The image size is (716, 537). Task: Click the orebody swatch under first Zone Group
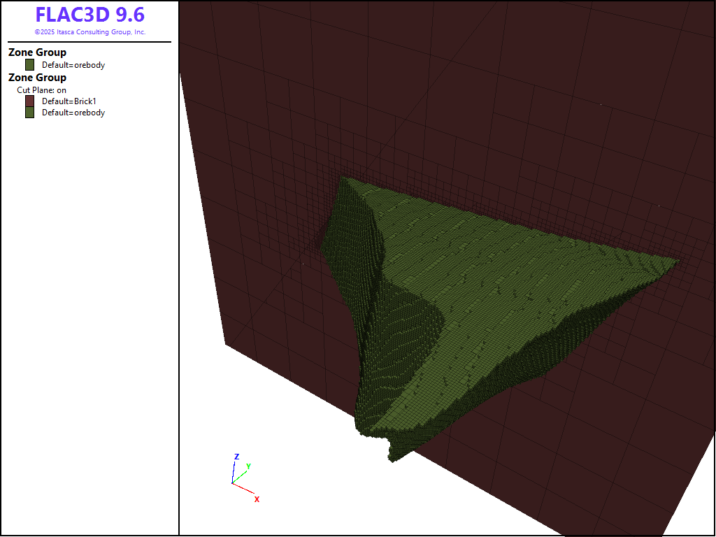tap(29, 65)
